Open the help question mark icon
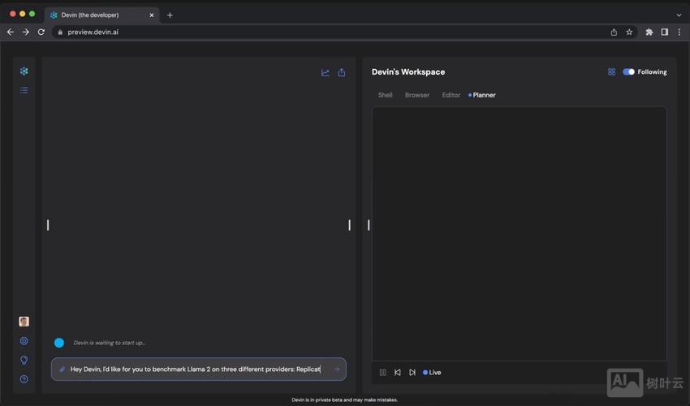690x406 pixels. (24, 379)
